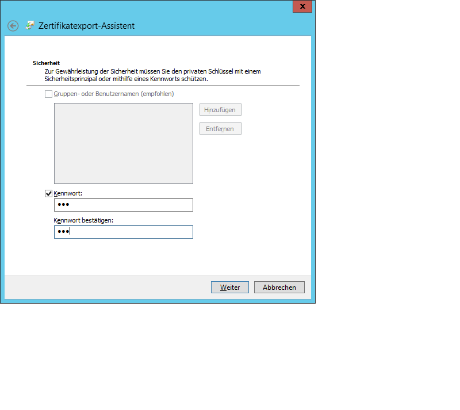Click the Sicherheit heading text
460x410 pixels.
click(47, 63)
